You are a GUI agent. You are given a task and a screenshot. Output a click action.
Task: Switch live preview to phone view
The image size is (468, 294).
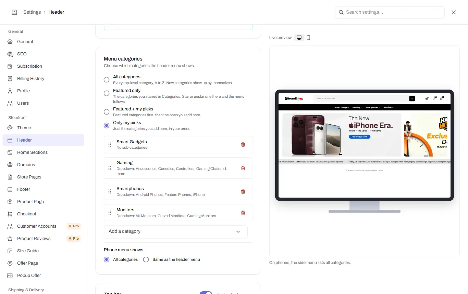[308, 38]
